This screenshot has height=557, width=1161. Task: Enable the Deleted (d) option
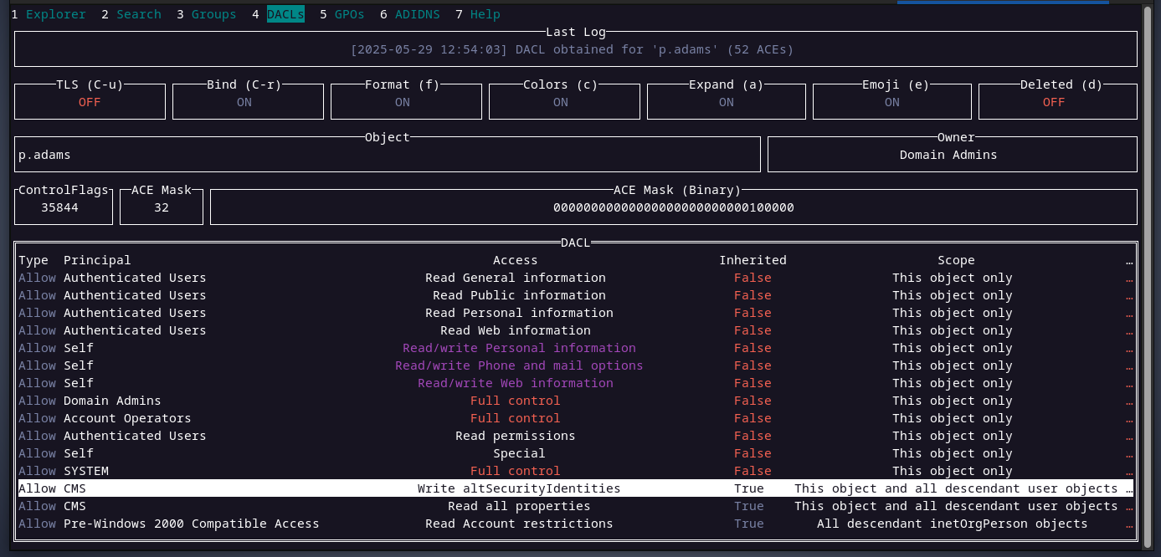[1054, 102]
